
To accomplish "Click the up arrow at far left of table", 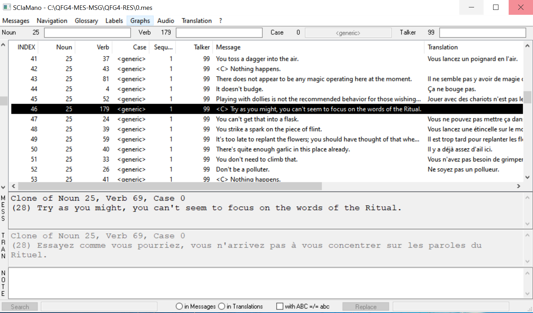I will 3,45.
